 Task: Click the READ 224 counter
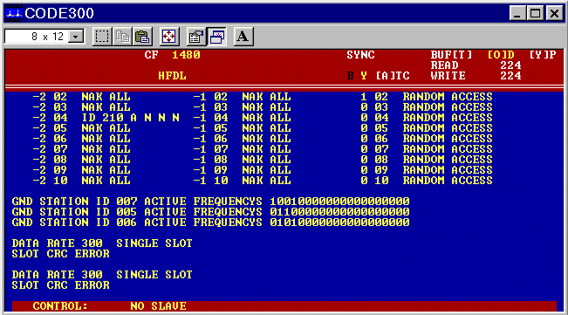pos(476,65)
